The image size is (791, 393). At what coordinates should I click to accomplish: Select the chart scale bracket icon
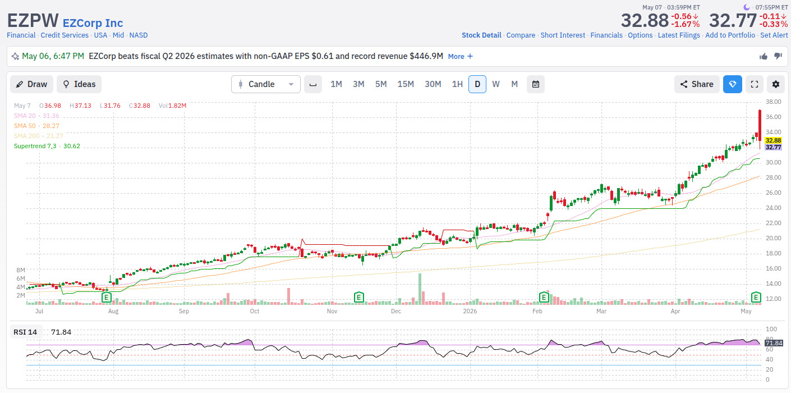313,84
